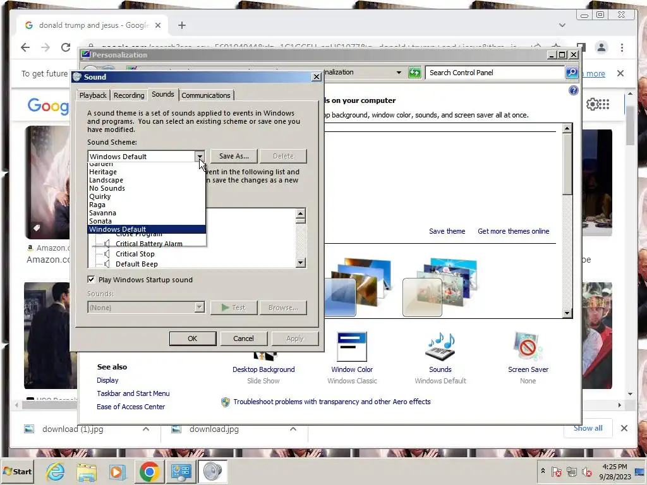
Task: Select Critical Stop program event
Action: pos(135,254)
